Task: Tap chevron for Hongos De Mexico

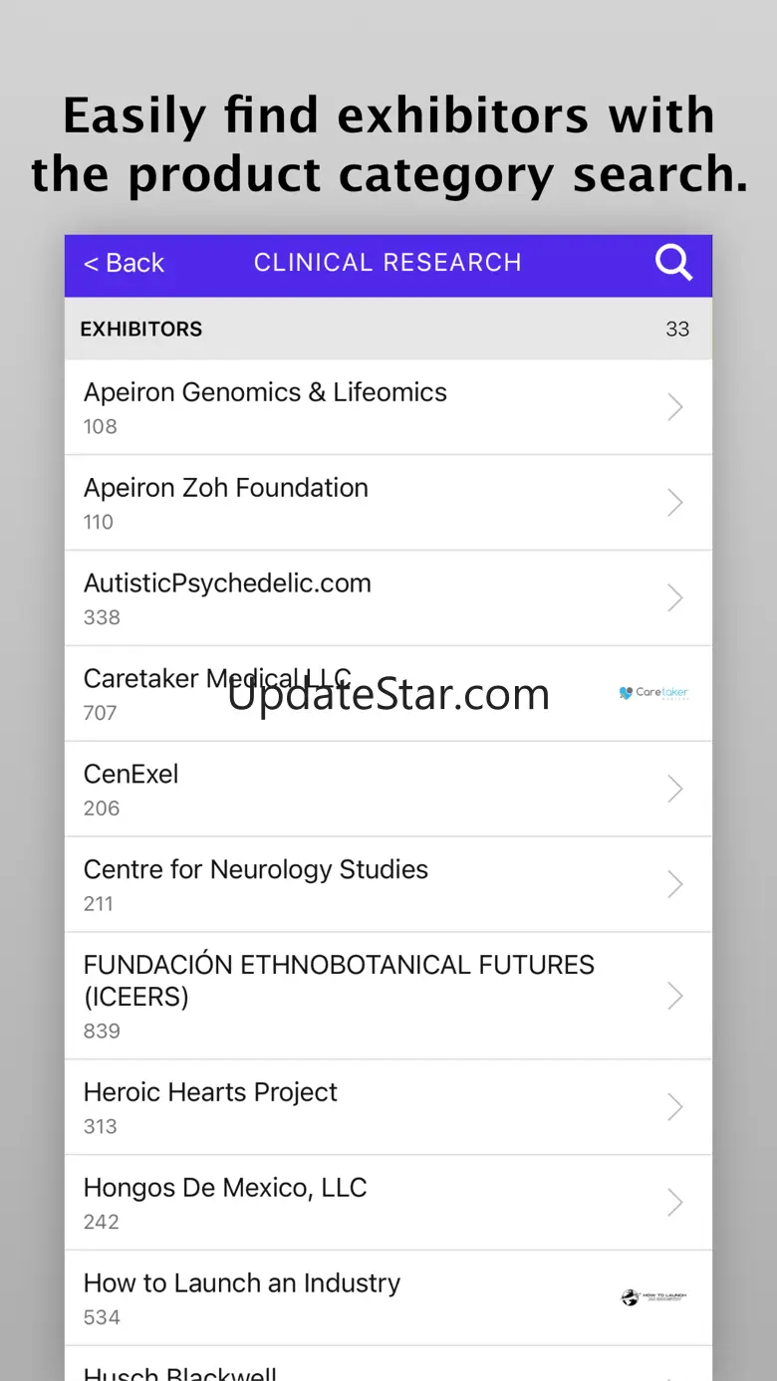Action: click(x=675, y=1203)
